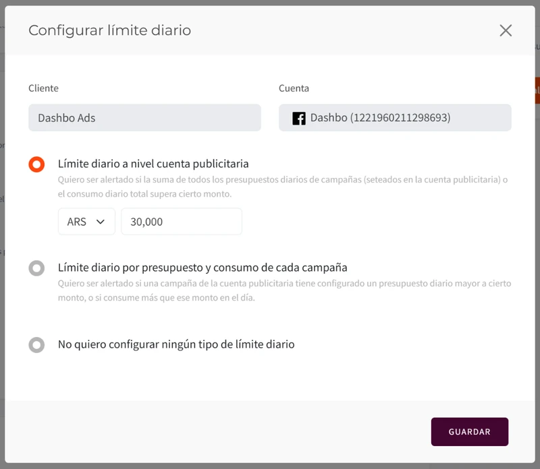Viewport: 540px width, 469px height.
Task: Click the Cuenta label
Action: [294, 88]
